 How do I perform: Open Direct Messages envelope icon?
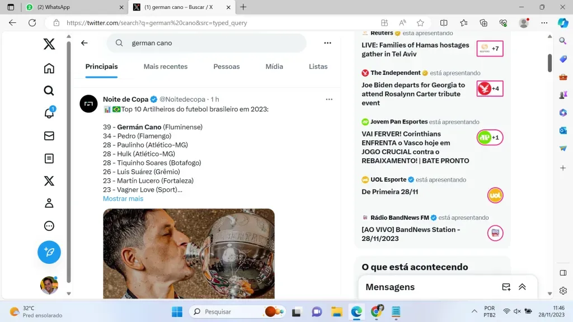49,136
